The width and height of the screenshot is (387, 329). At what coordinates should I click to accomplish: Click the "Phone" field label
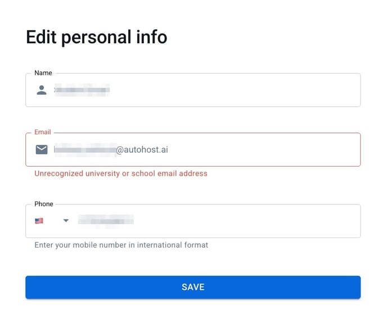coord(44,204)
